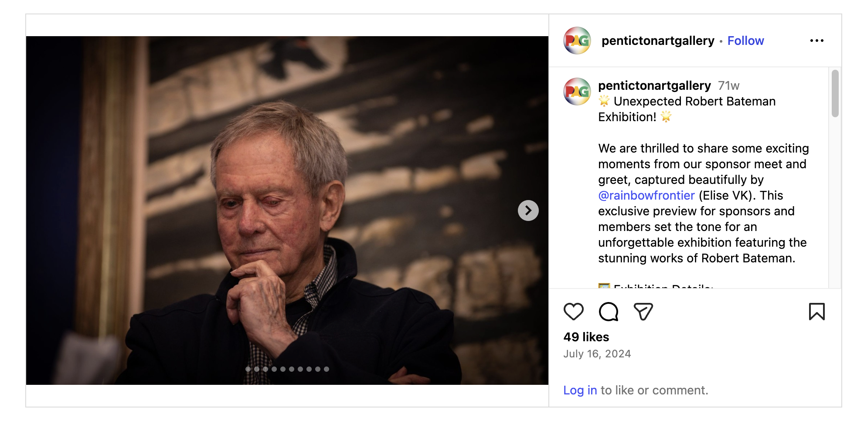864x421 pixels.
Task: Follow the pentictonartgallery account
Action: 745,41
